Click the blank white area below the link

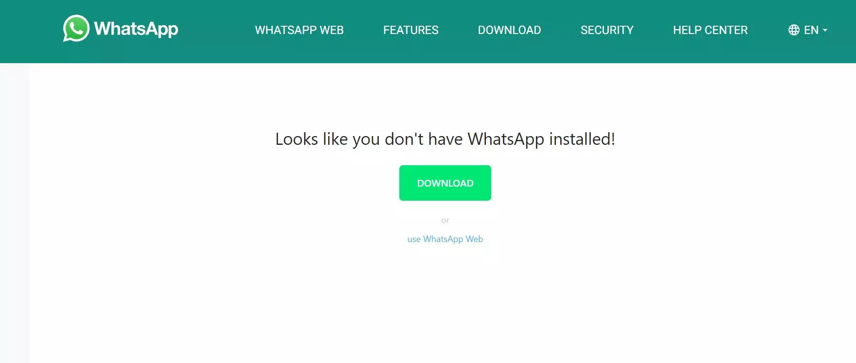click(445, 306)
